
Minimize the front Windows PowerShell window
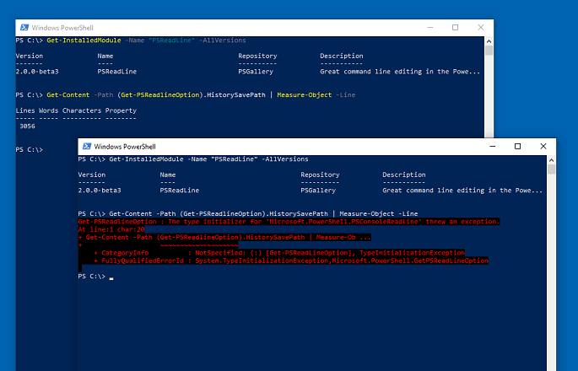click(493, 146)
